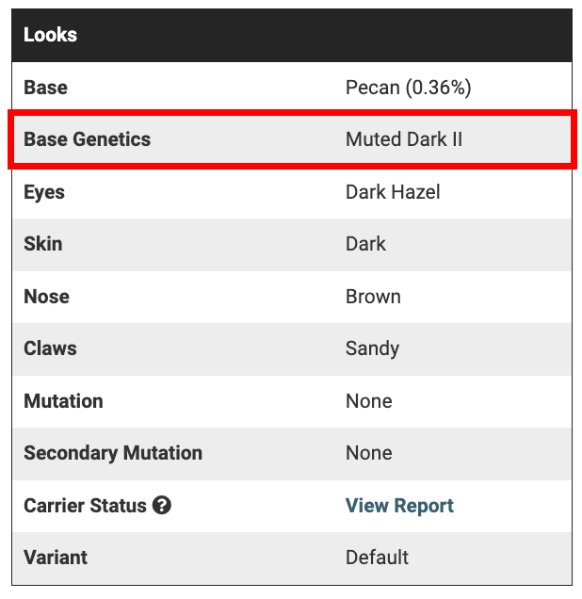Select the Sandy claws value

[x=372, y=348]
